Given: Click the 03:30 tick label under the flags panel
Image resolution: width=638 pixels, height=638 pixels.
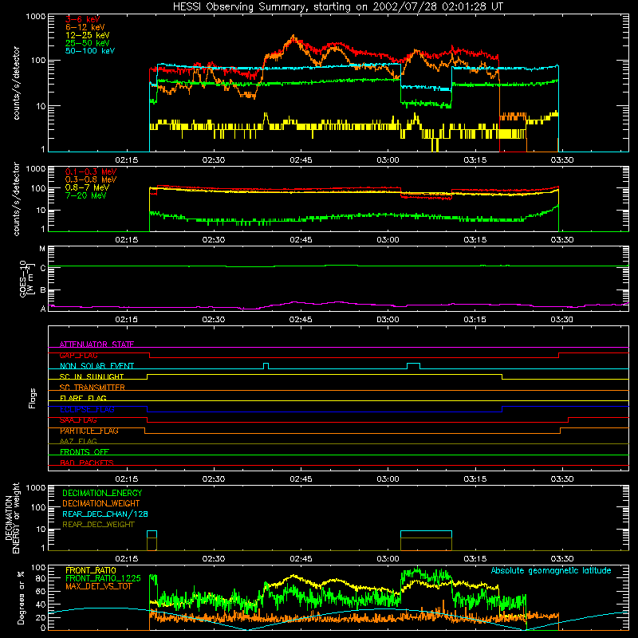Looking at the screenshot, I should click(x=562, y=479).
